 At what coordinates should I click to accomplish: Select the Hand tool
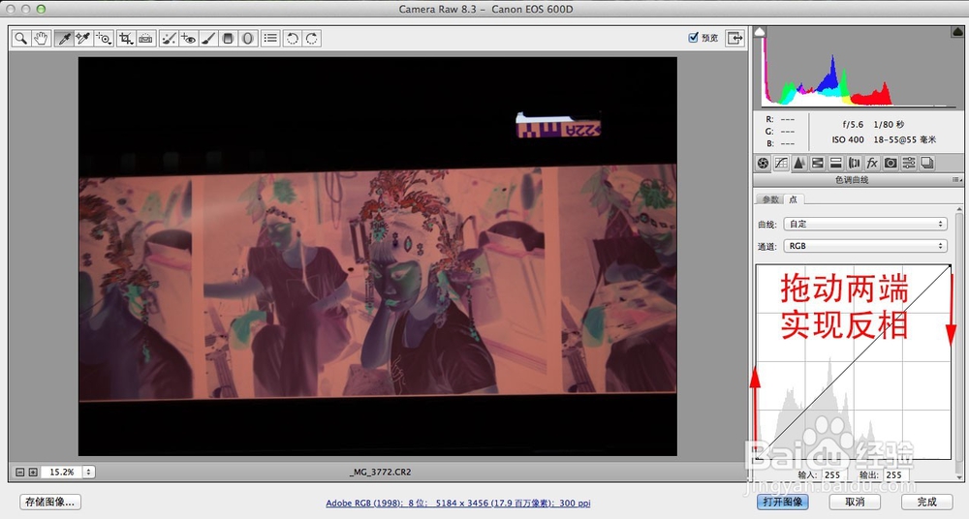pyautogui.click(x=41, y=39)
